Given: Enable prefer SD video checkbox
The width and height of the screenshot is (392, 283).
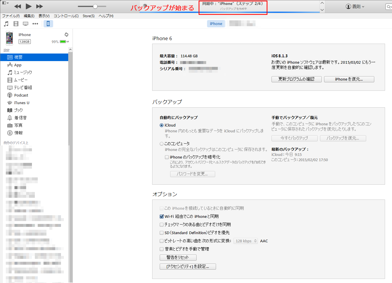Looking at the screenshot, I should click(161, 233).
